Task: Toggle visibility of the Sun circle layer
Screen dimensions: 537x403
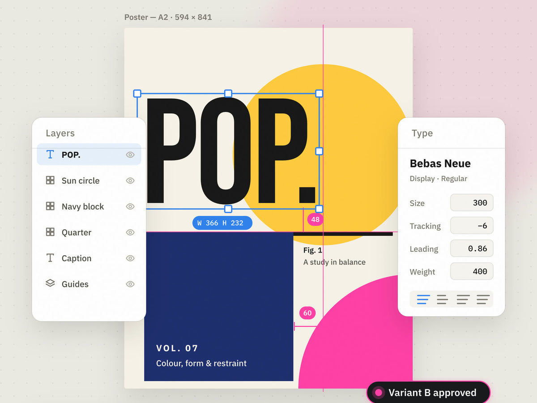Action: [130, 180]
